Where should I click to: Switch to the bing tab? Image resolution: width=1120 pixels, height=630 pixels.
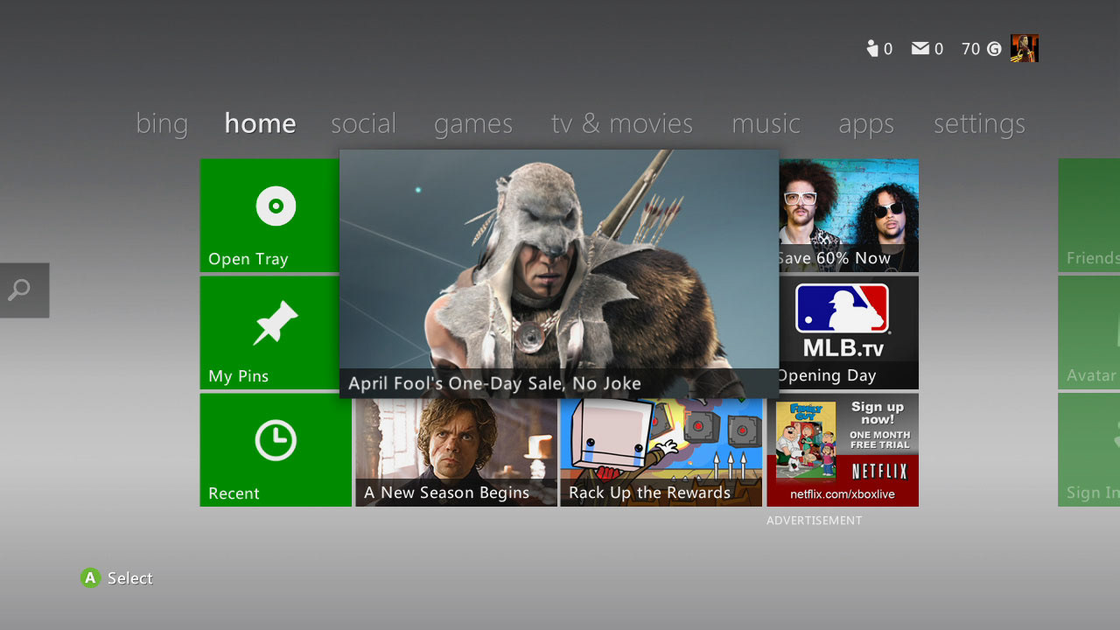pyautogui.click(x=162, y=123)
